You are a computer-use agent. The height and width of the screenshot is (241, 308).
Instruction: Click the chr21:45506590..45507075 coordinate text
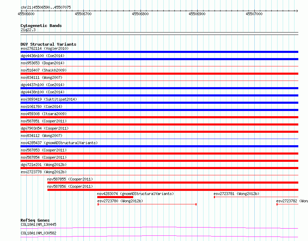[x=46, y=7]
